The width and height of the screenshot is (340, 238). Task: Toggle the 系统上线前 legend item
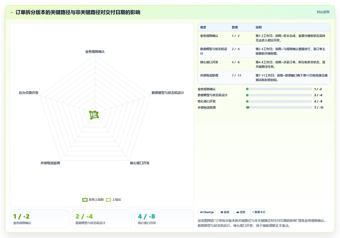pos(93,200)
